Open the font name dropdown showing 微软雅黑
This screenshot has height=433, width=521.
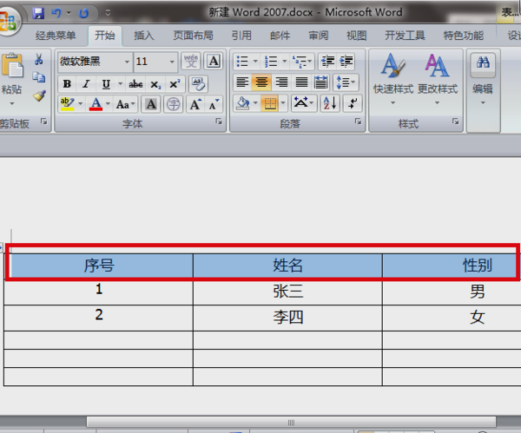click(96, 62)
